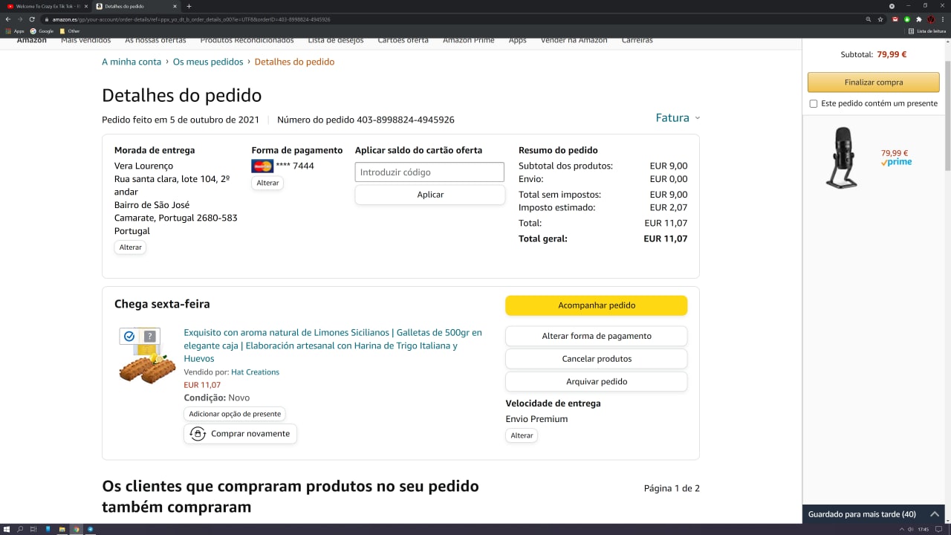Open the lemon cookies product thumbnail
Screen dimensions: 951x535
pos(147,357)
